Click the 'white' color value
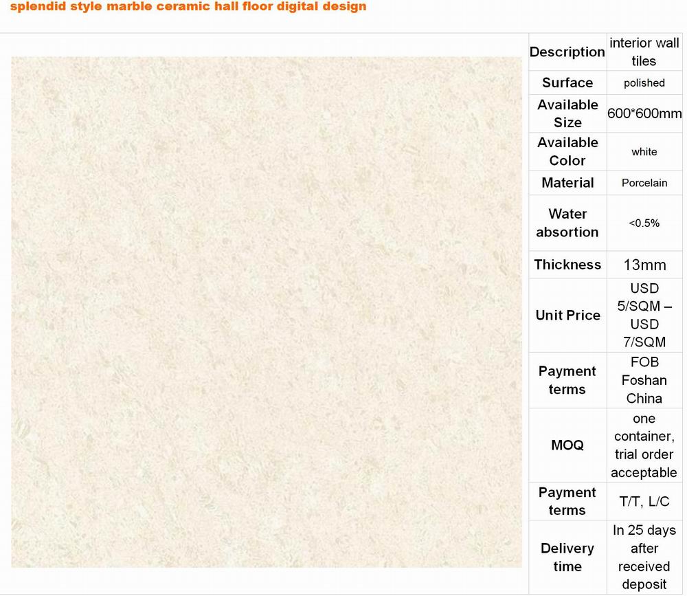This screenshot has width=687, height=596. (644, 152)
